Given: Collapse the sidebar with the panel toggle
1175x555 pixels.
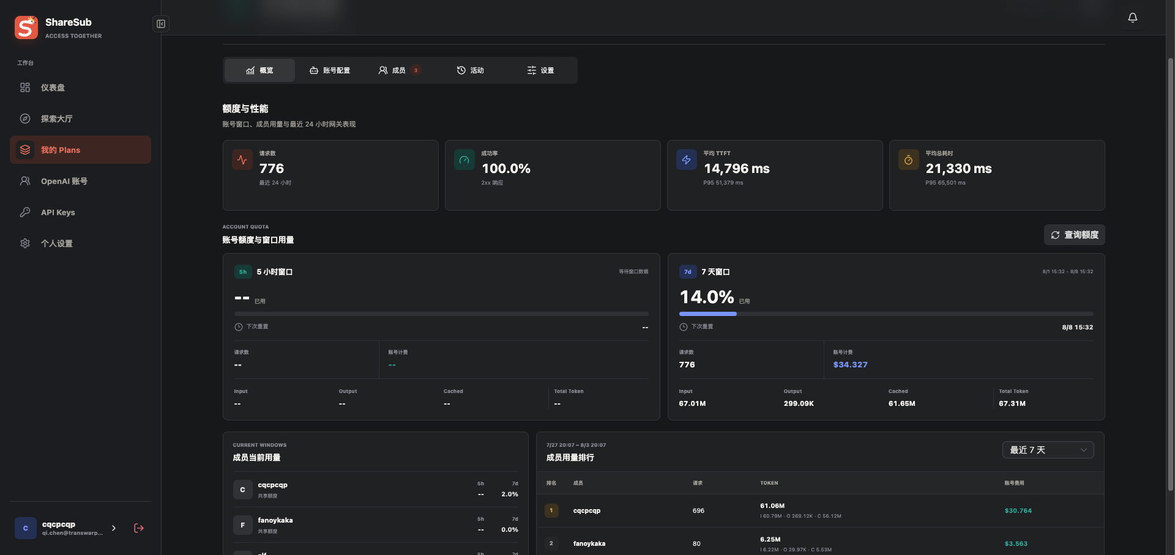Looking at the screenshot, I should coord(161,24).
